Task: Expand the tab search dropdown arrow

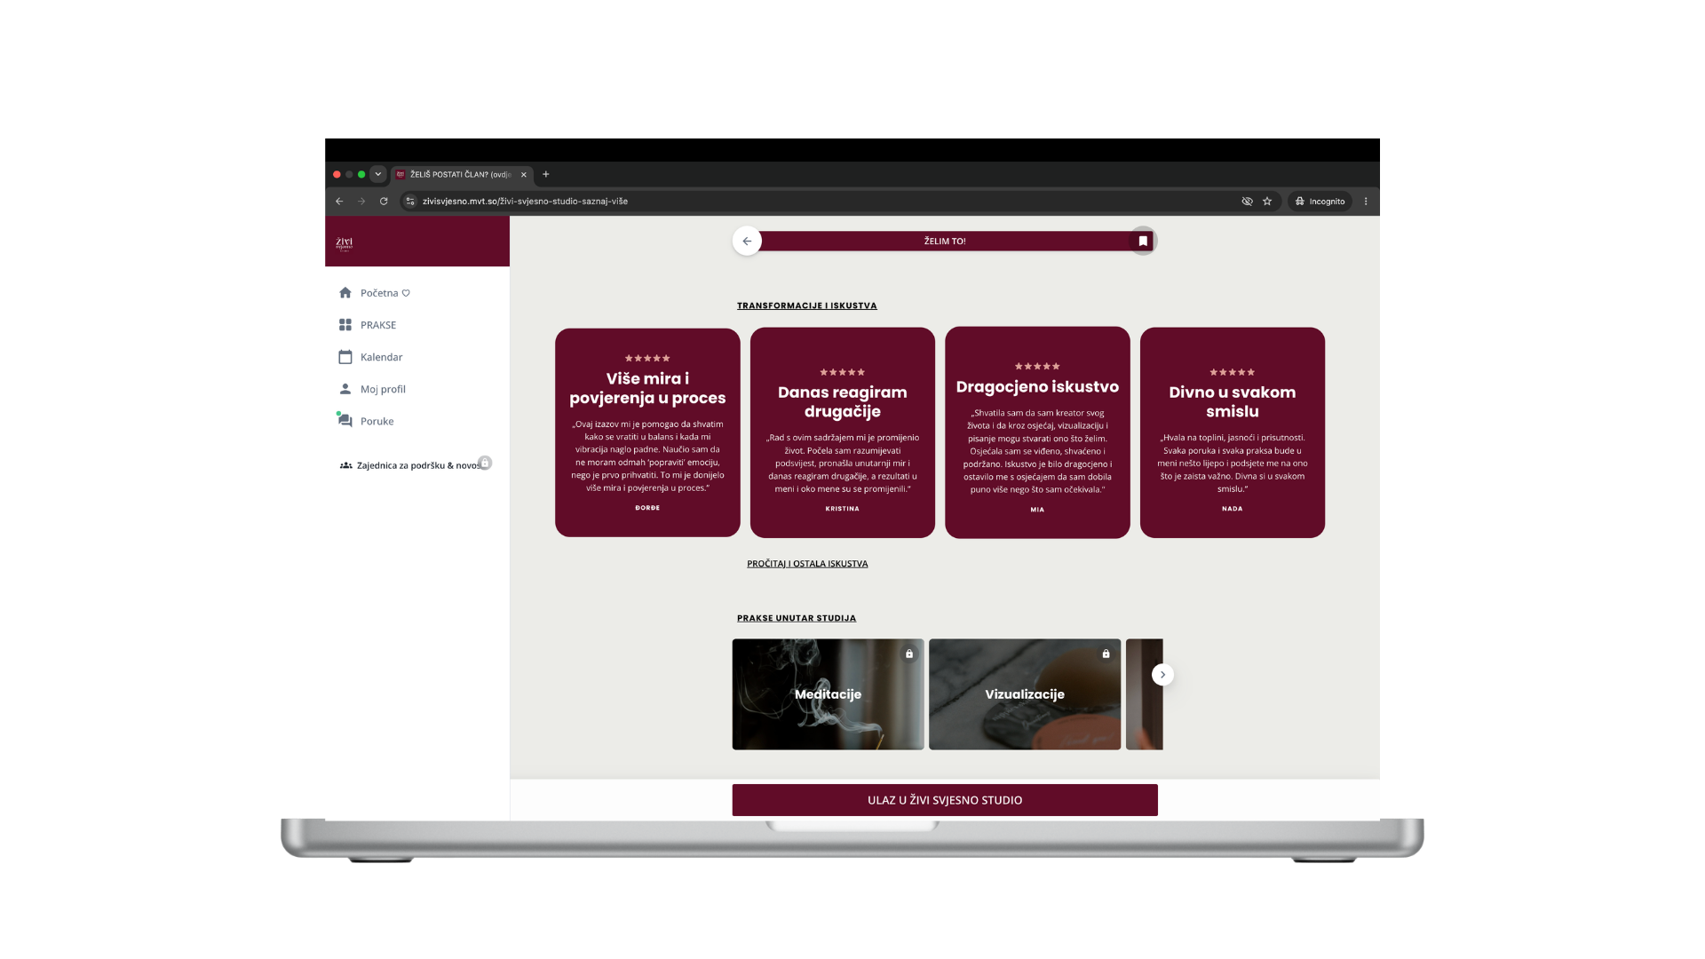Action: point(378,174)
